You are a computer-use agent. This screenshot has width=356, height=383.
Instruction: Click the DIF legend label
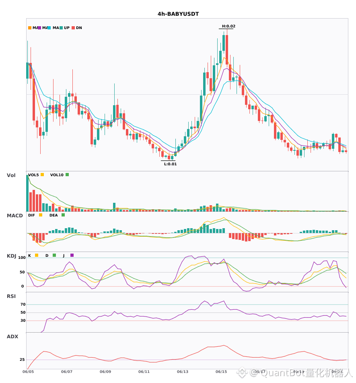pyautogui.click(x=31, y=215)
